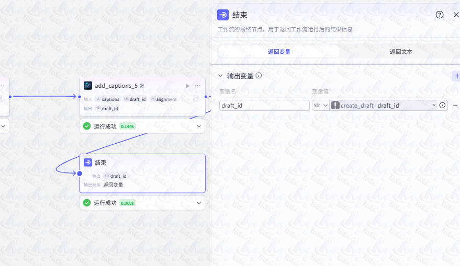Click the draft_id output tag in 结束 node

[116, 176]
